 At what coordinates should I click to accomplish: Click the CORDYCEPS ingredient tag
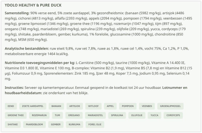tap(173, 115)
